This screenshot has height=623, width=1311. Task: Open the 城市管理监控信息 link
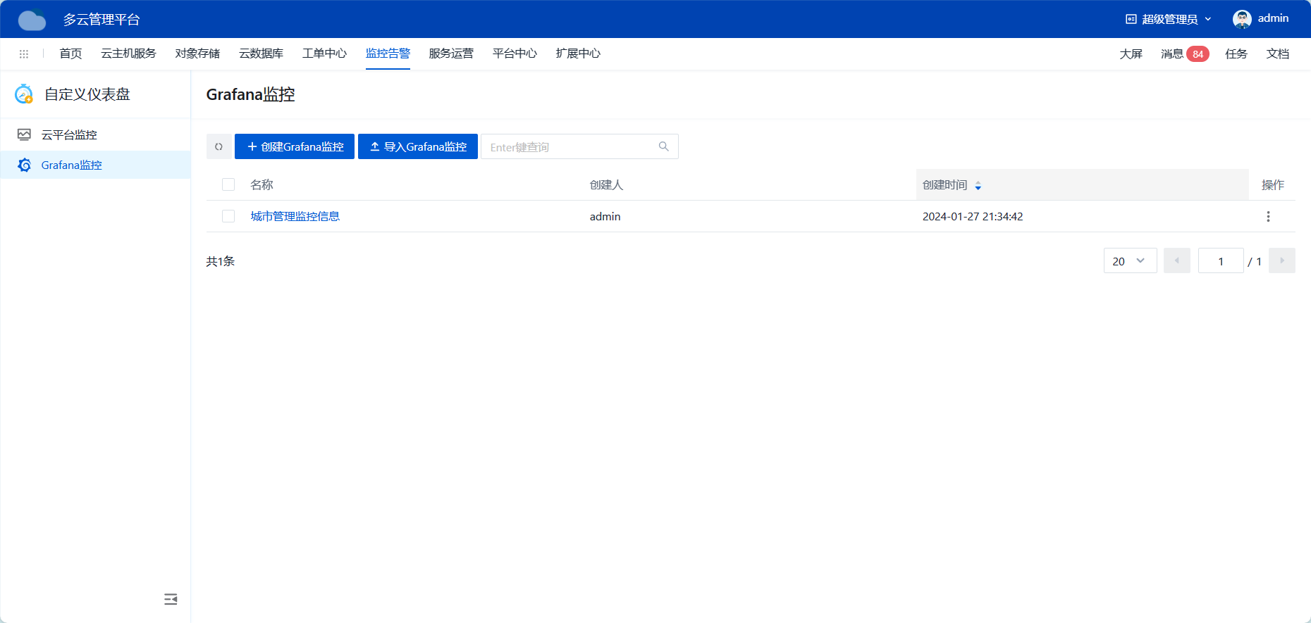tap(295, 216)
